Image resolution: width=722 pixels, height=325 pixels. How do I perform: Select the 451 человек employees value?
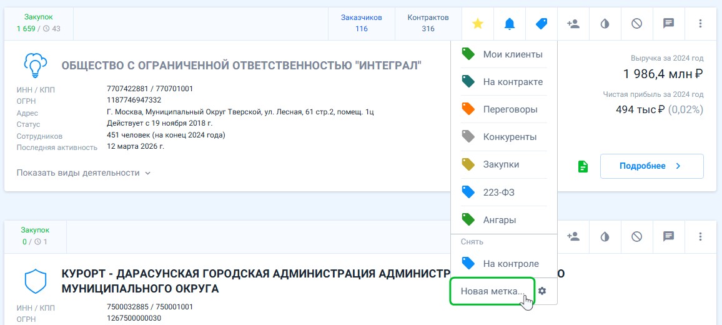166,135
